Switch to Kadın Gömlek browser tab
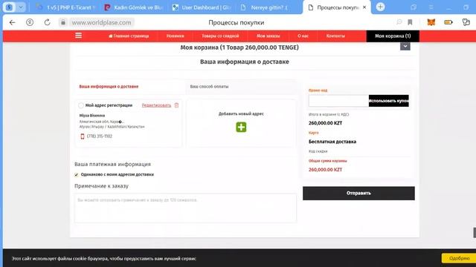 click(x=134, y=7)
